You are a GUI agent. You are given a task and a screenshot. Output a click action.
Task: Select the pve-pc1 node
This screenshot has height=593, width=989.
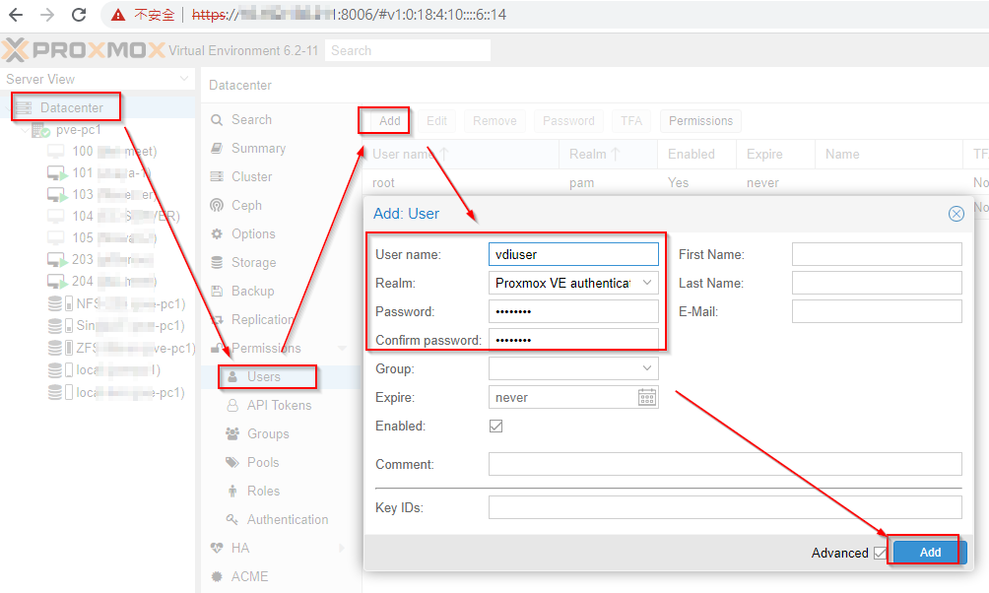[x=78, y=130]
